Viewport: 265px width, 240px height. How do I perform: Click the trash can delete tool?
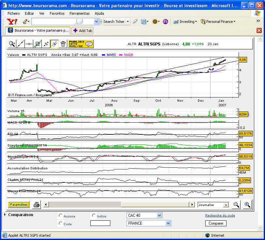[x=63, y=44]
